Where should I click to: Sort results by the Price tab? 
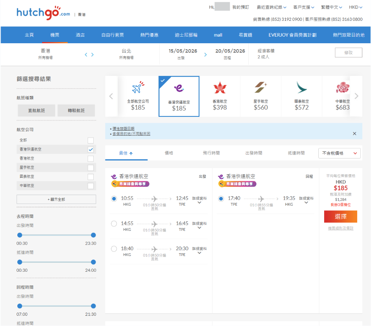pos(169,153)
